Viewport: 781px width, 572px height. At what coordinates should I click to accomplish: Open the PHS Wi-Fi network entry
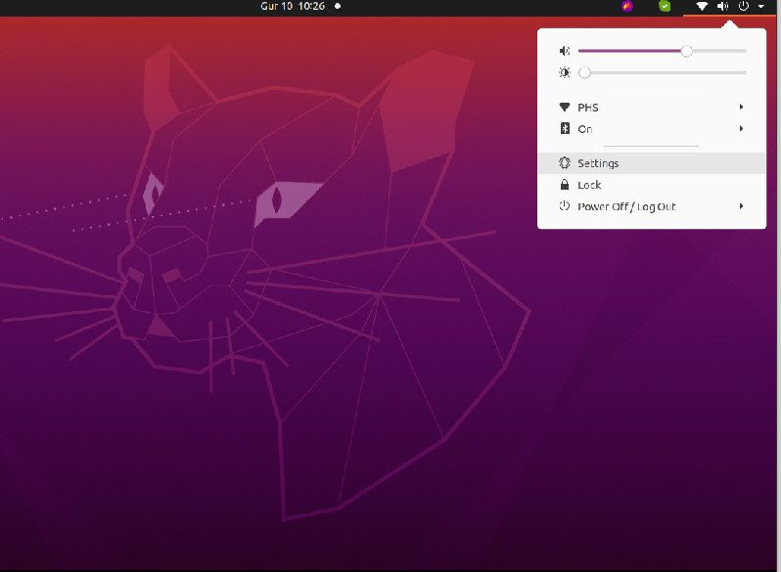coord(652,107)
